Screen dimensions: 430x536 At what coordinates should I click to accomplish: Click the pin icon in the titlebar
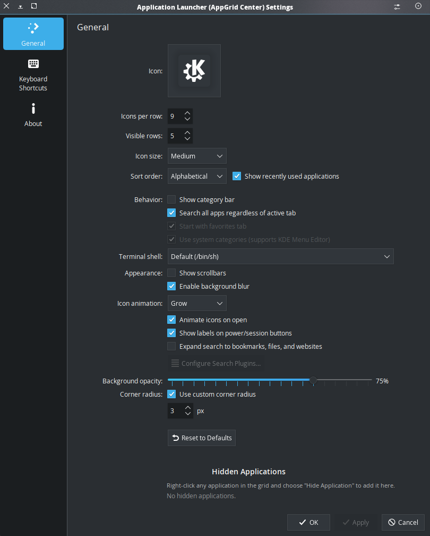coord(418,7)
